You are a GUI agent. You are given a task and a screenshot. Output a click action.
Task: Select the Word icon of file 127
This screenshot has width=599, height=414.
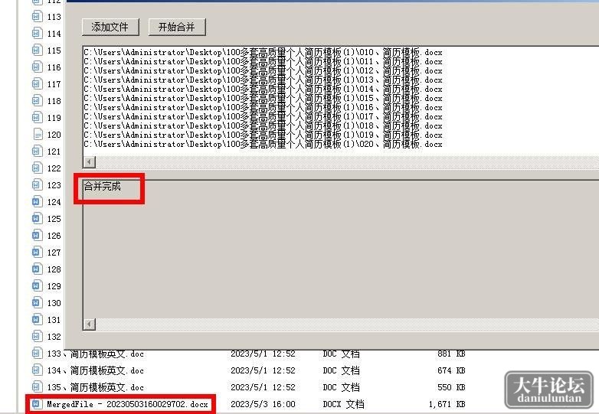(37, 253)
